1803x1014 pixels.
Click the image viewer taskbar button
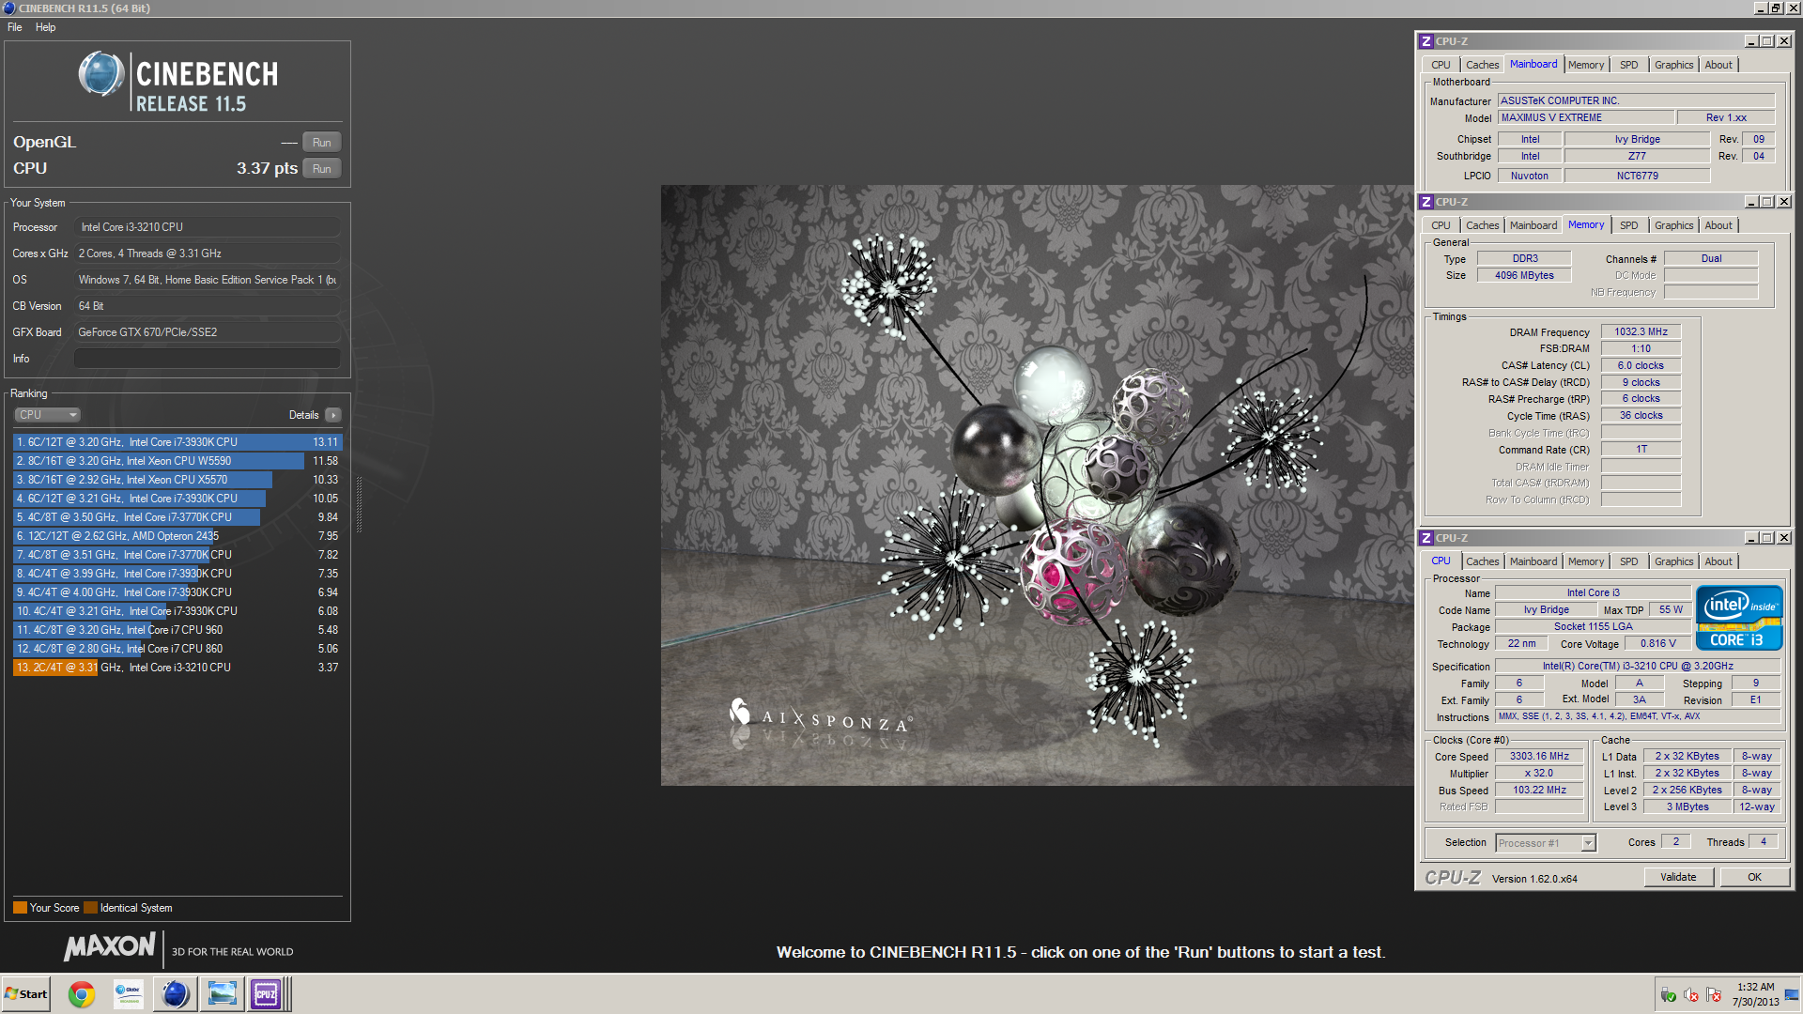pos(222,994)
